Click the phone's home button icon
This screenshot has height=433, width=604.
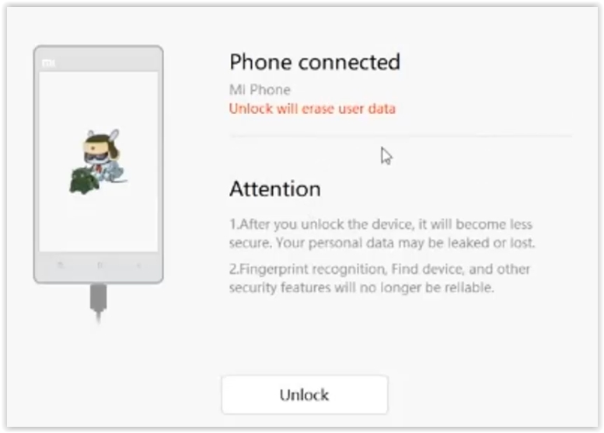[100, 265]
